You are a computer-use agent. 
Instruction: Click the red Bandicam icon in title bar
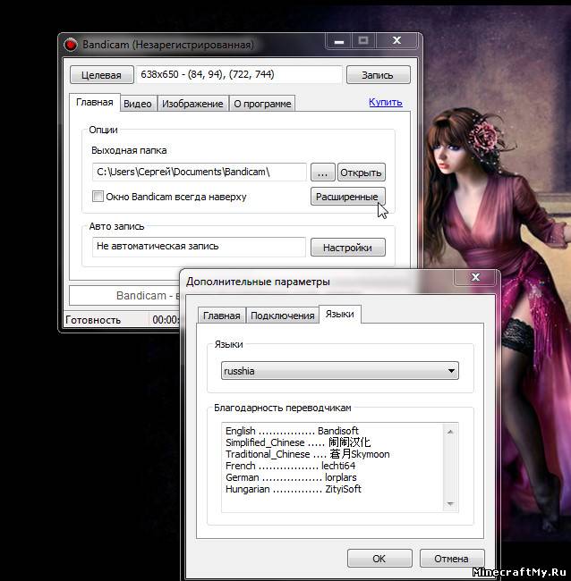pos(71,44)
